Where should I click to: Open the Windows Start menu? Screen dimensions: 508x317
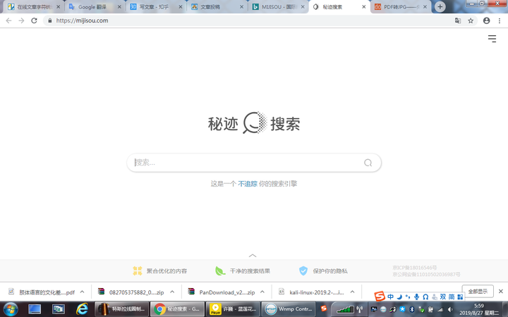pos(11,309)
